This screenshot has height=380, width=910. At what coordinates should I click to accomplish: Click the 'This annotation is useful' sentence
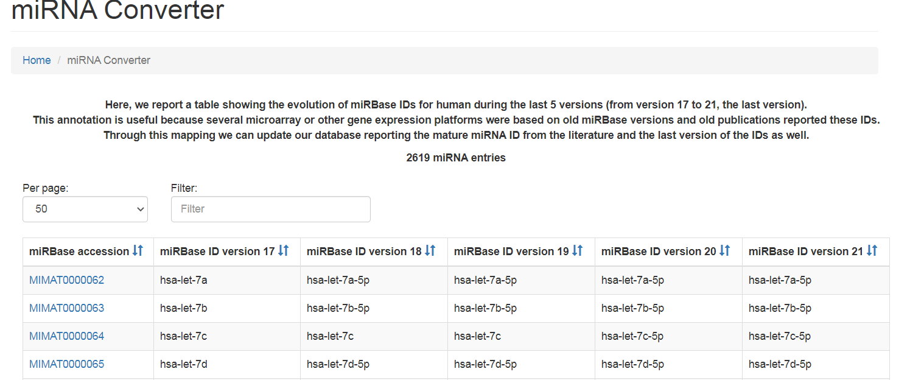click(x=456, y=120)
